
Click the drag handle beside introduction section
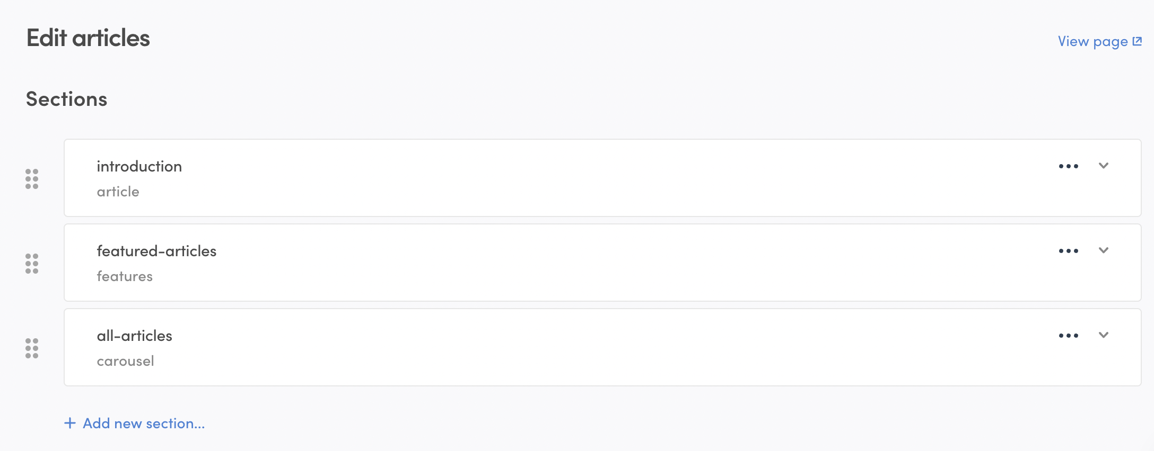[32, 179]
